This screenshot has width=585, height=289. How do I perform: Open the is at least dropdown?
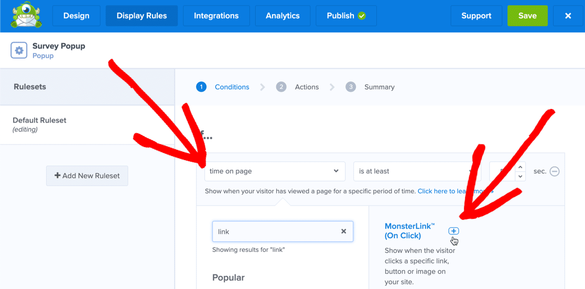tap(417, 171)
